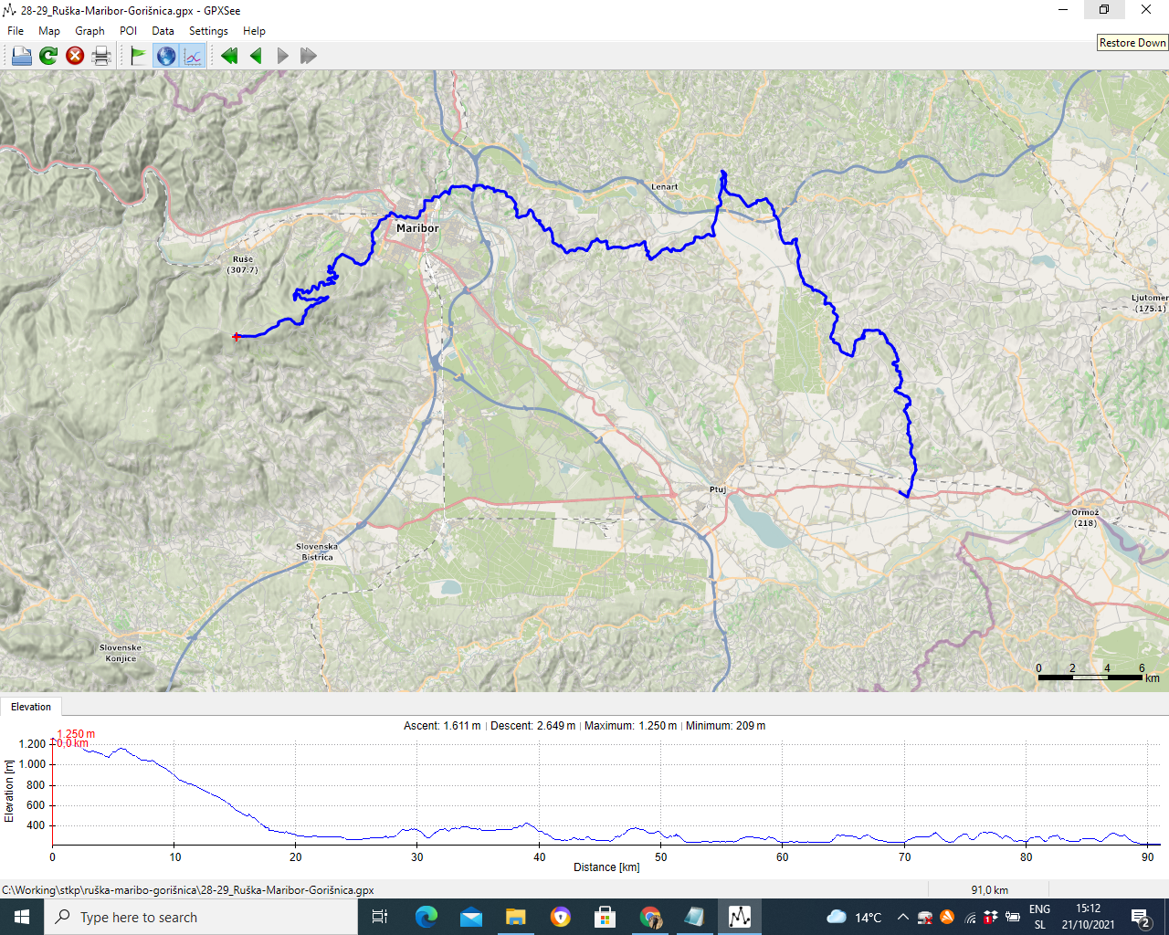Click the Type here to search box
The image size is (1169, 935).
[201, 917]
